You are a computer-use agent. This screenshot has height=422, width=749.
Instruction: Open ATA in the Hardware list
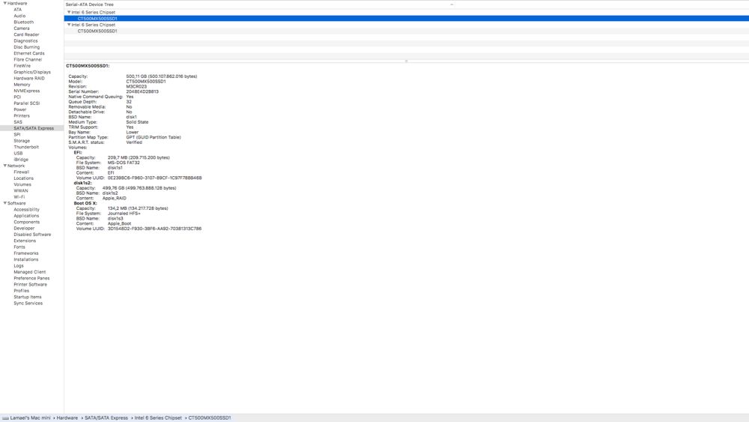[18, 10]
